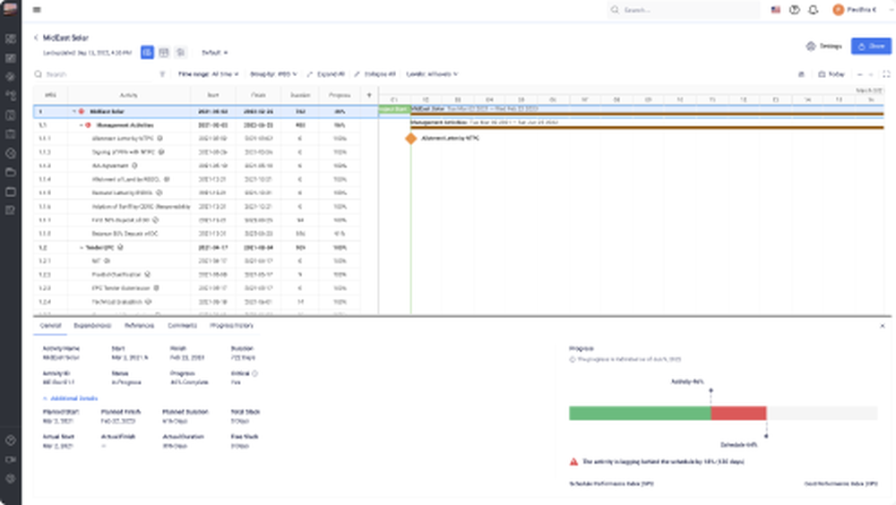Close the activity details panel
Screen dimensions: 896x505
883,326
